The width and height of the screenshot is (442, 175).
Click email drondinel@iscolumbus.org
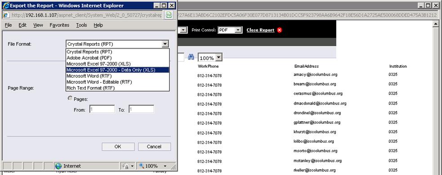[x=317, y=113]
